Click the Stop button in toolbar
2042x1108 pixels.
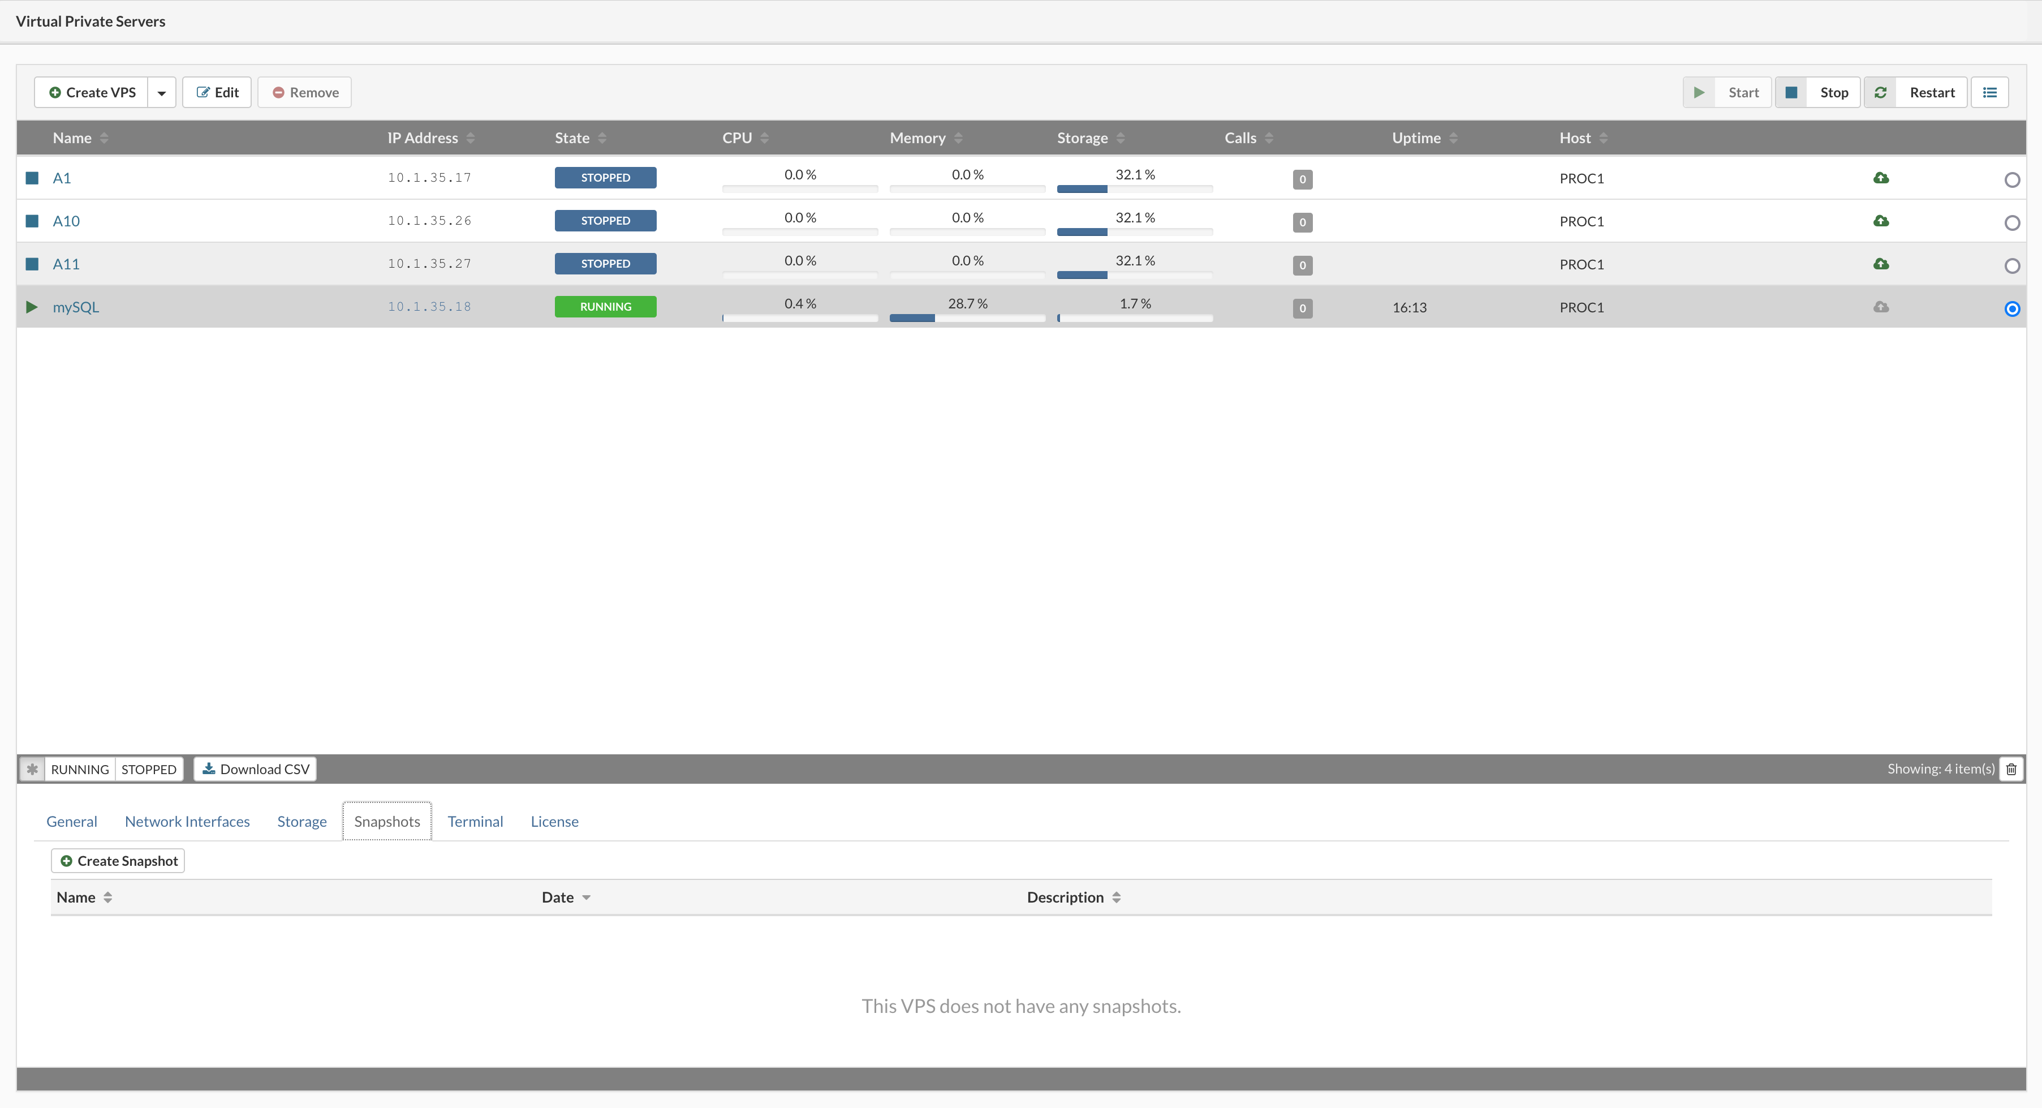point(1821,92)
